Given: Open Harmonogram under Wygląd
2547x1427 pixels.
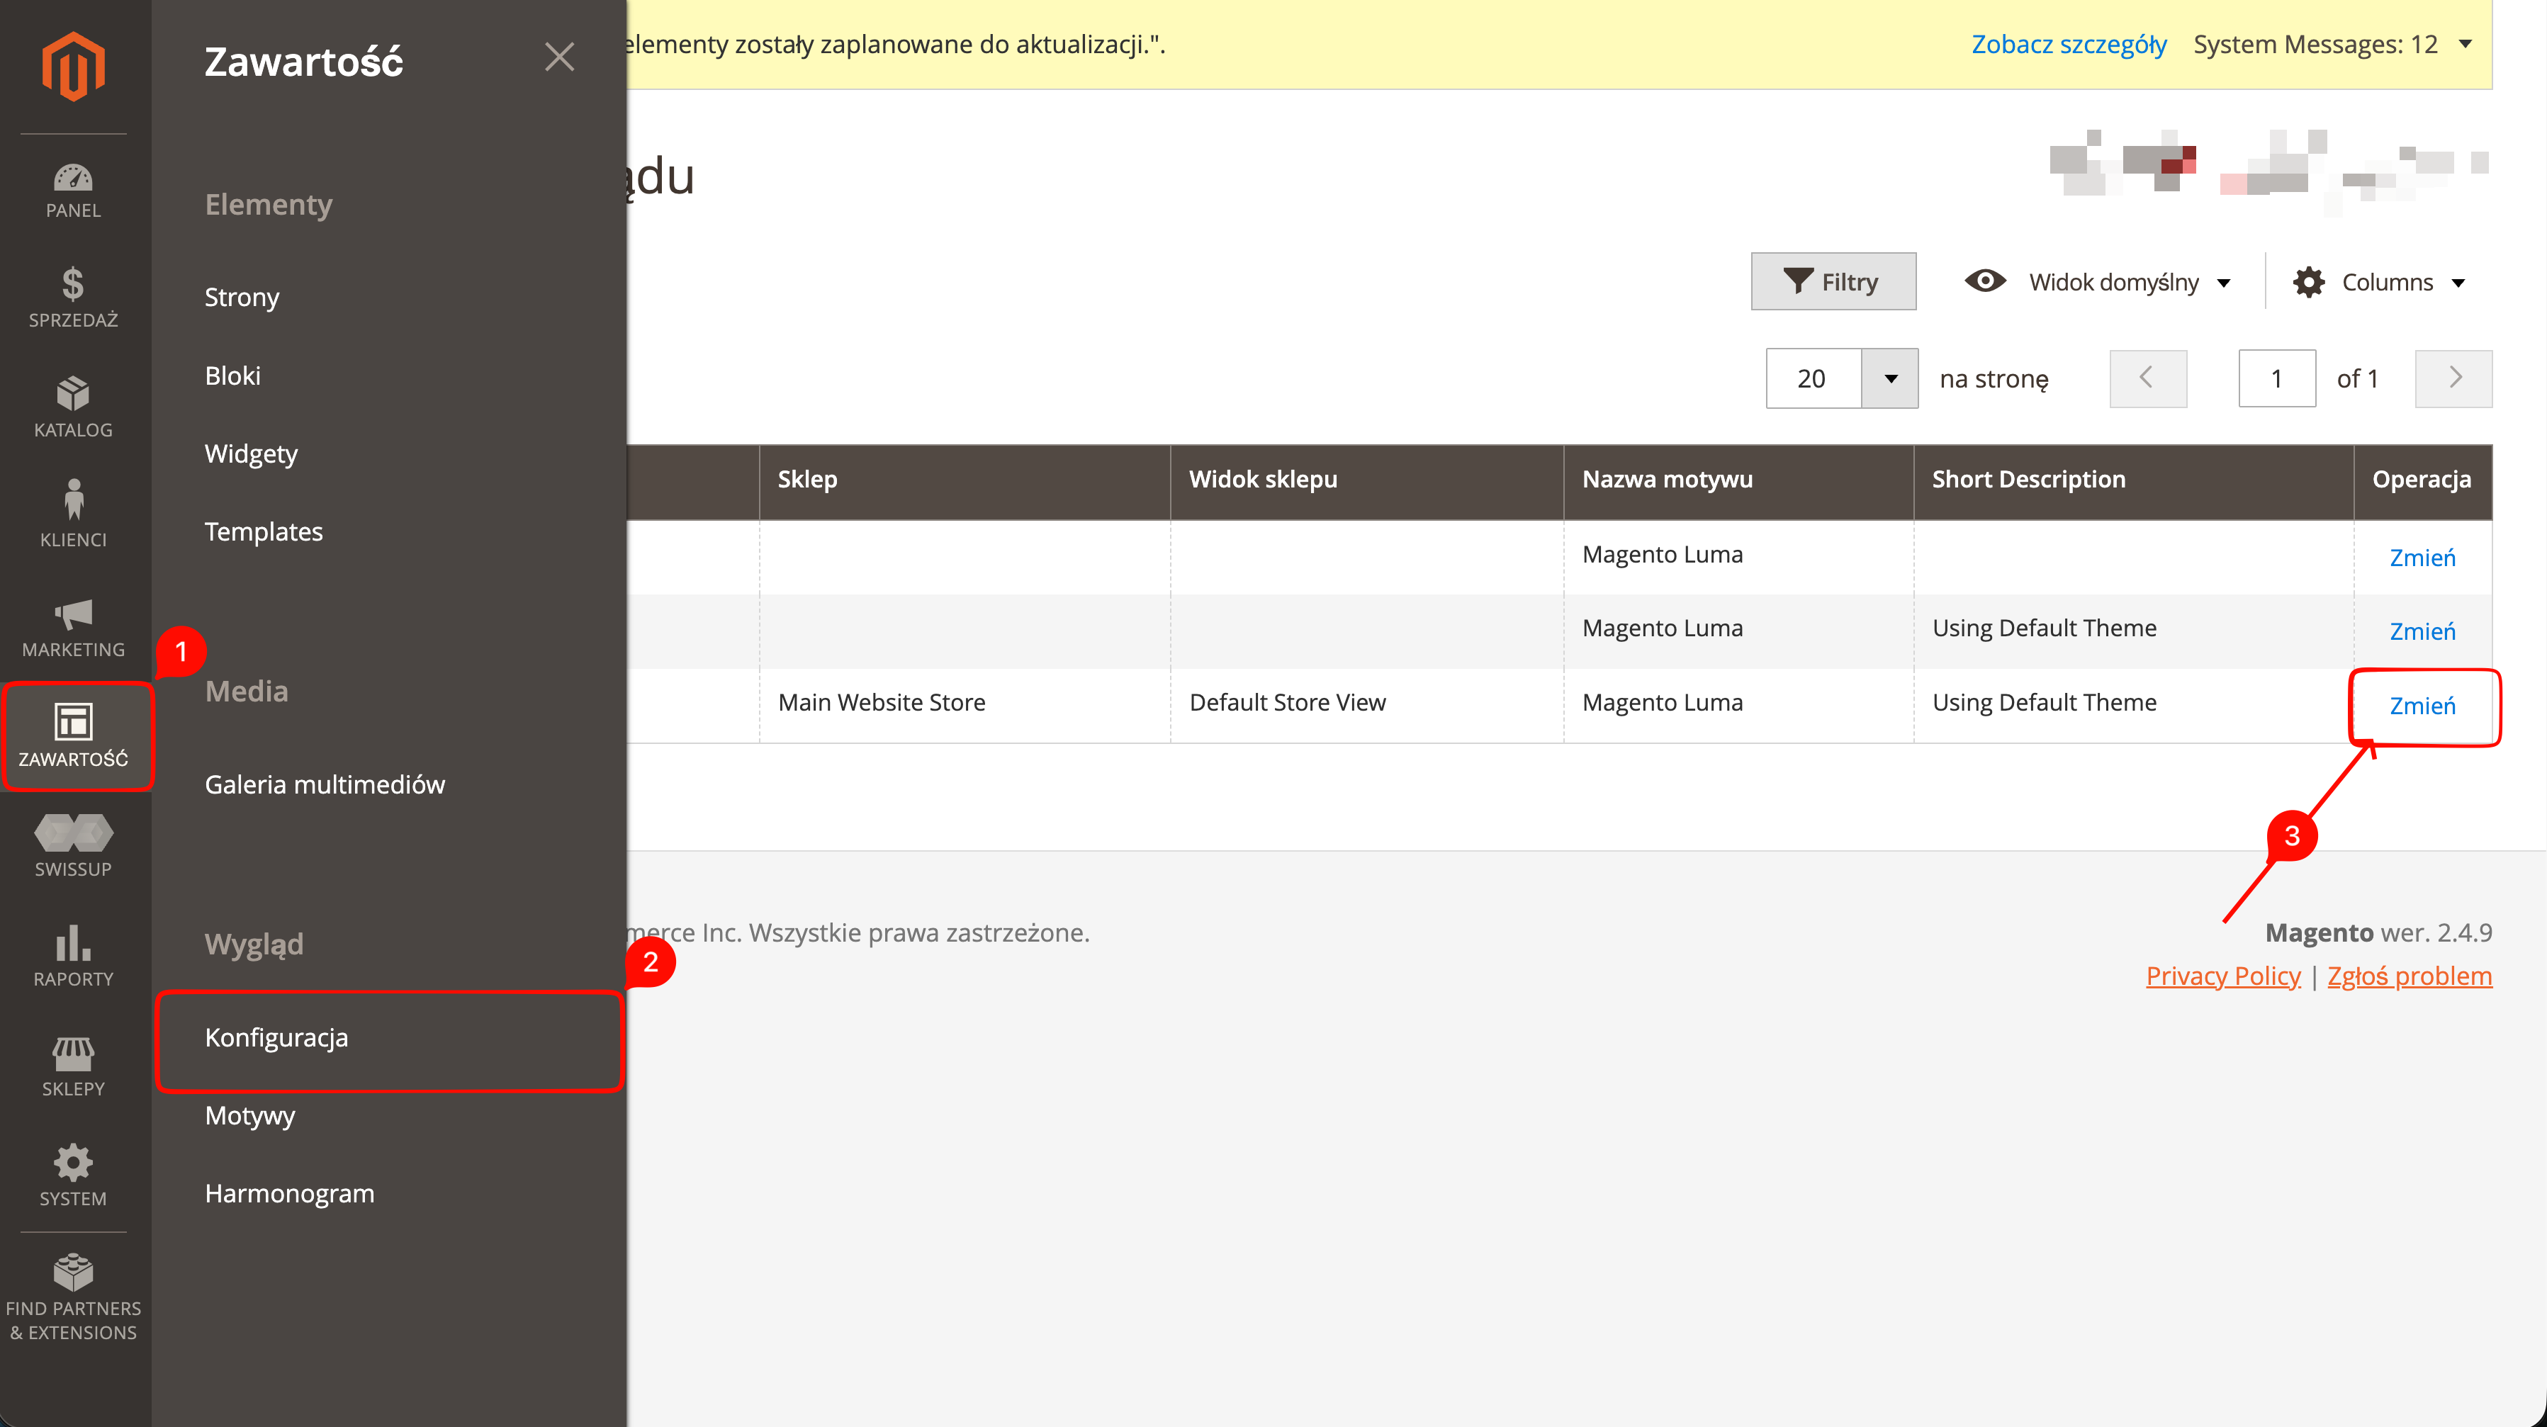Looking at the screenshot, I should click(x=290, y=1194).
